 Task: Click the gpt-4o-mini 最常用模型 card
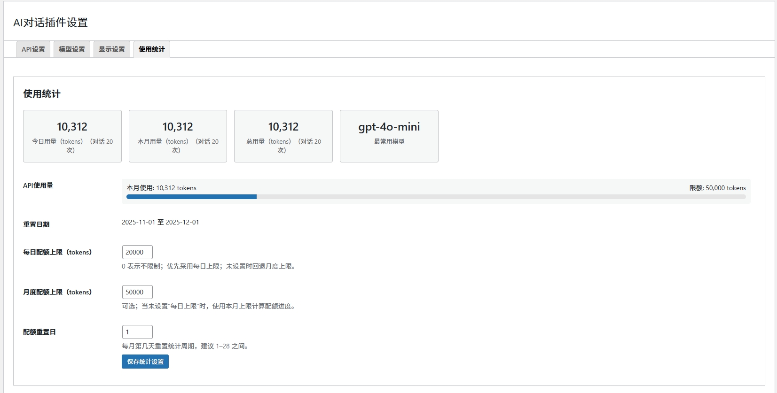coord(389,136)
